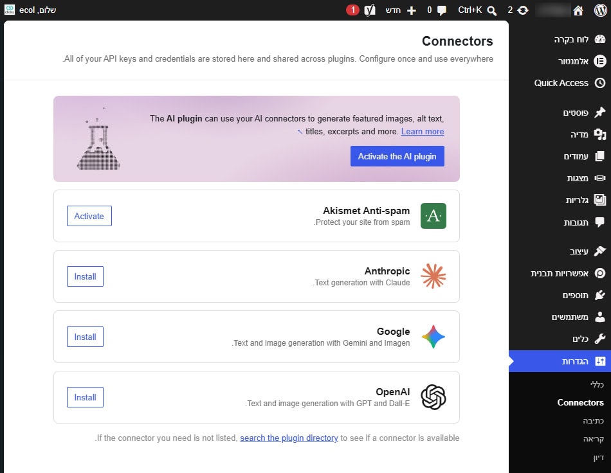Open קריאה settings submenu item
The width and height of the screenshot is (611, 473).
pos(594,439)
